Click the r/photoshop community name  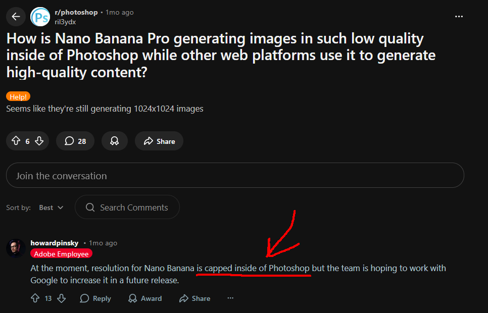click(x=76, y=12)
